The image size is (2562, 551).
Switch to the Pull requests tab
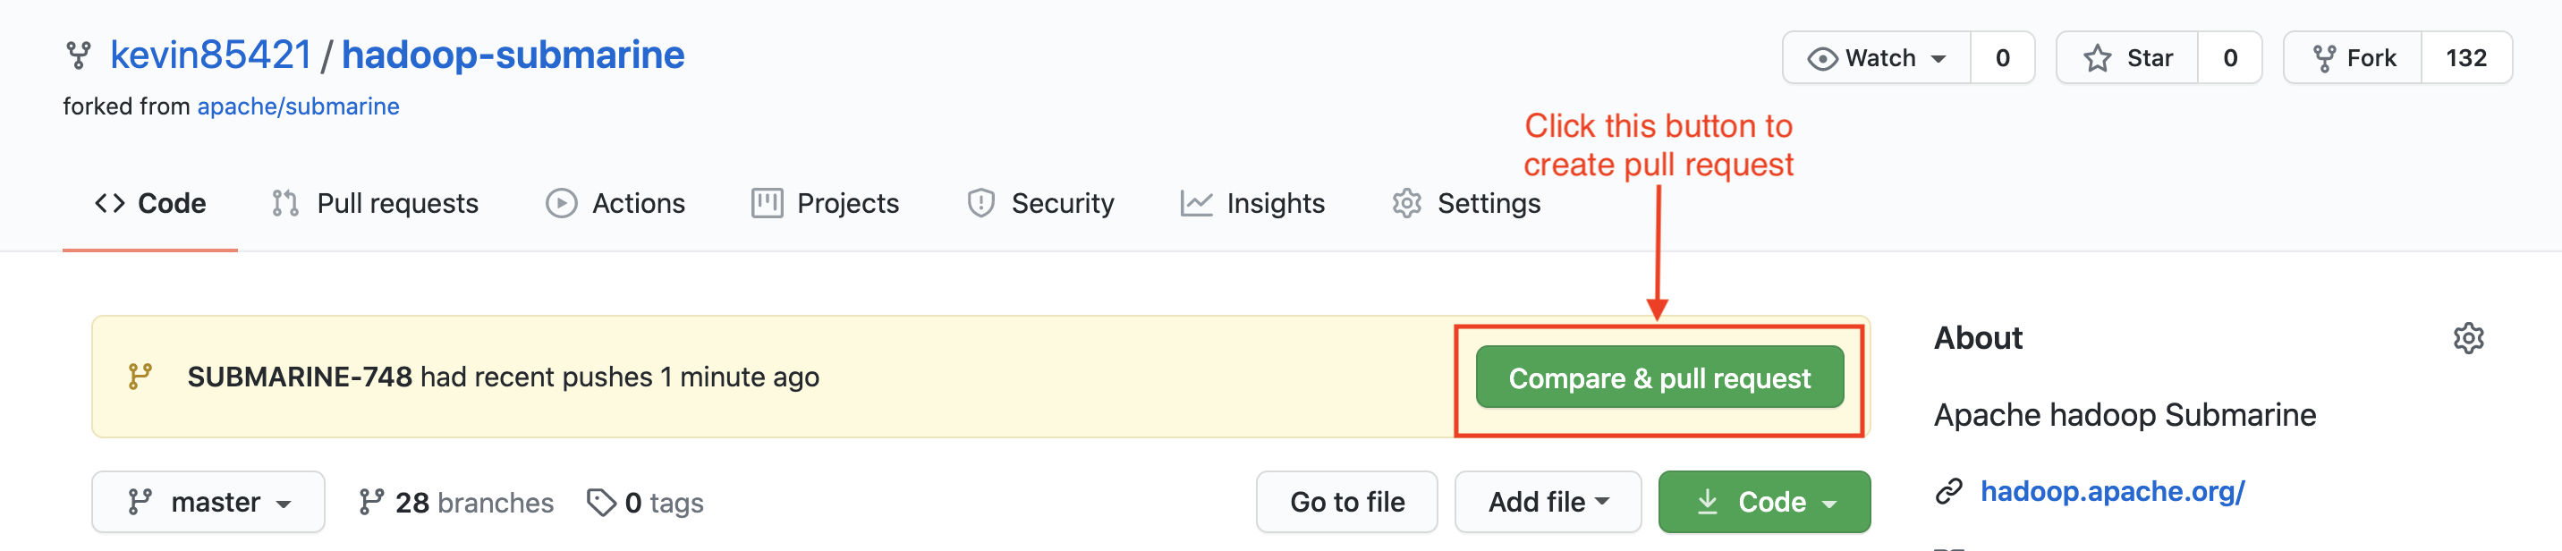[376, 204]
